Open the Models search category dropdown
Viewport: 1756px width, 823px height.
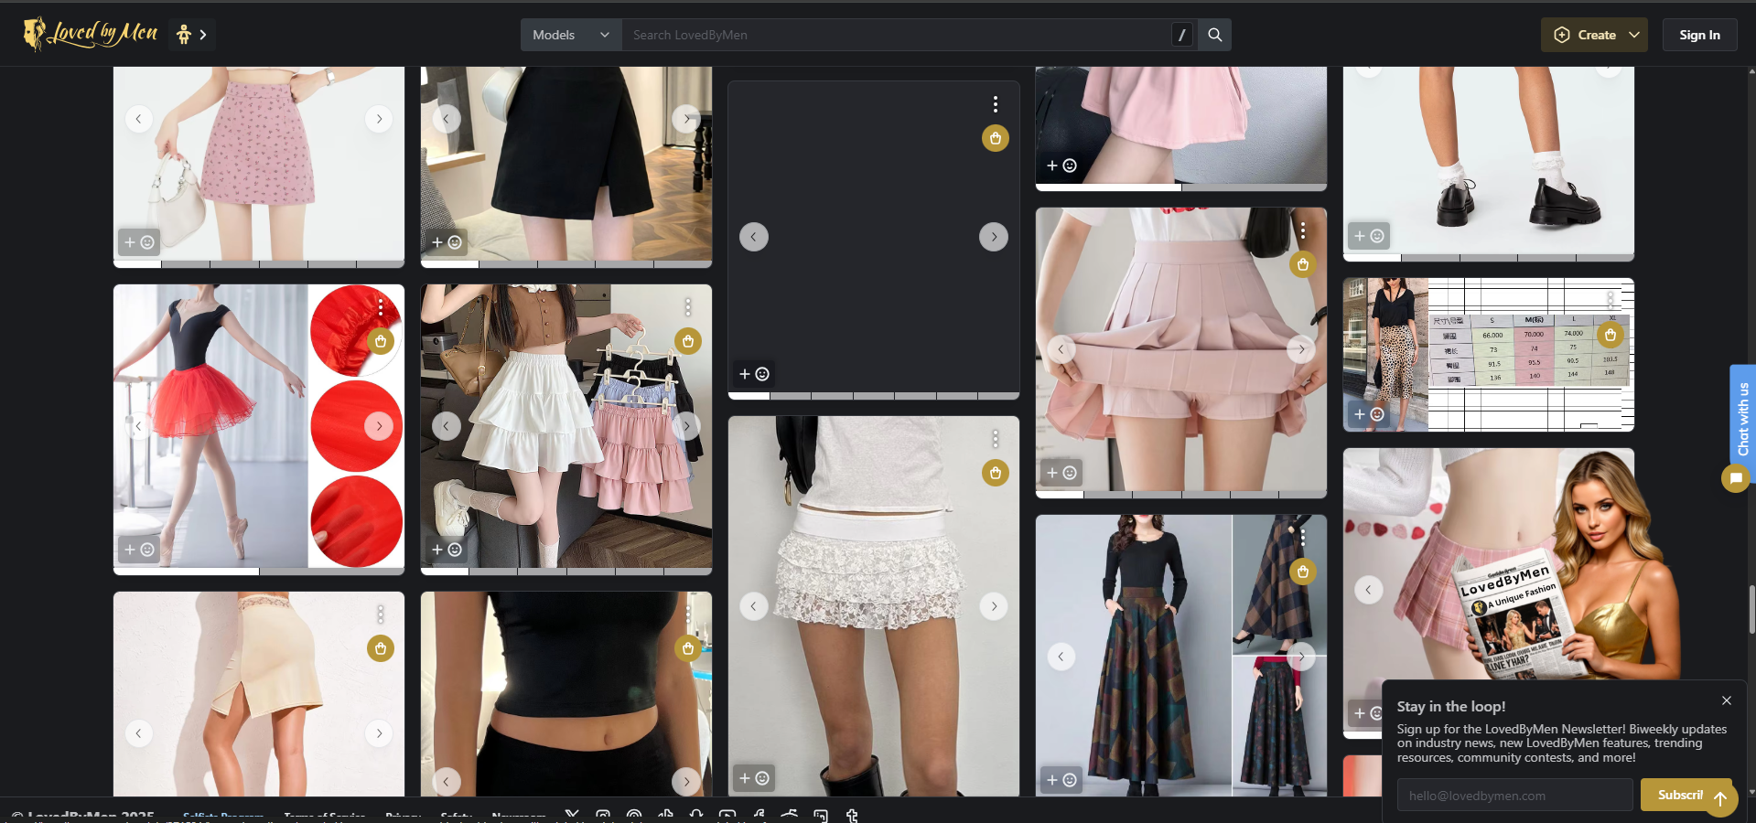(x=571, y=35)
